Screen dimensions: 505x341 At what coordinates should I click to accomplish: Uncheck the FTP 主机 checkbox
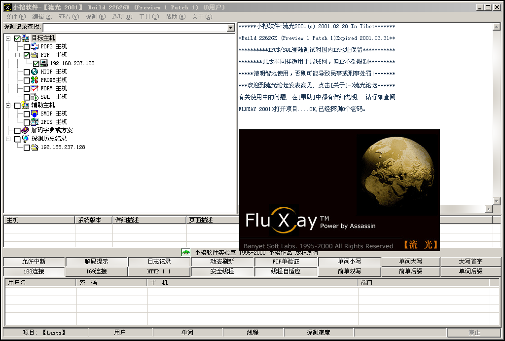(x=27, y=55)
